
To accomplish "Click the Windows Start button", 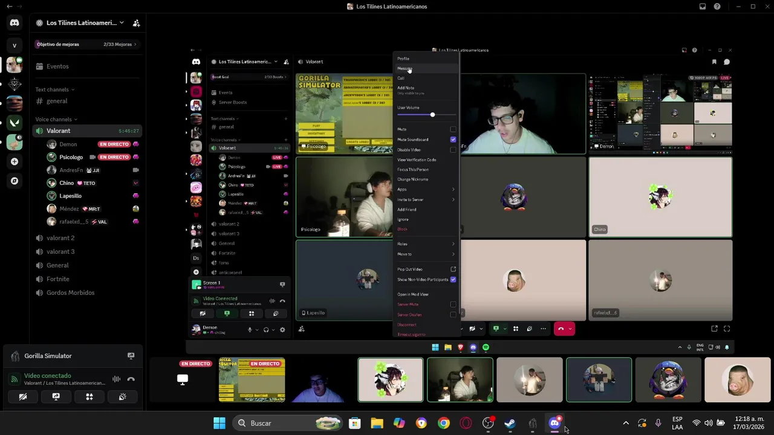I will tap(220, 423).
